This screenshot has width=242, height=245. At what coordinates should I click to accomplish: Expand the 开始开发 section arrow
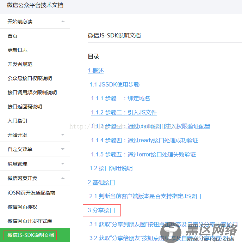click(63, 135)
